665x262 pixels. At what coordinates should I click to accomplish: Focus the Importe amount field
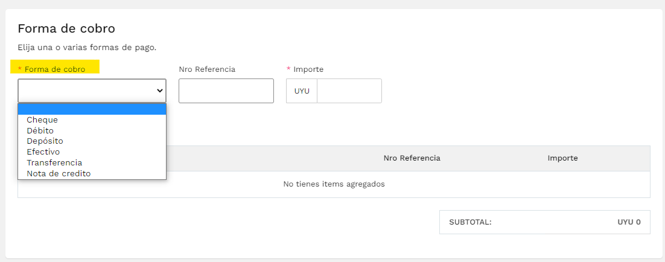349,91
